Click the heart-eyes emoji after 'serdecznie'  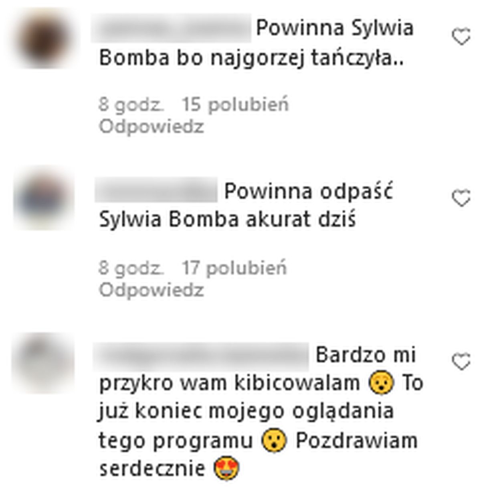click(227, 469)
